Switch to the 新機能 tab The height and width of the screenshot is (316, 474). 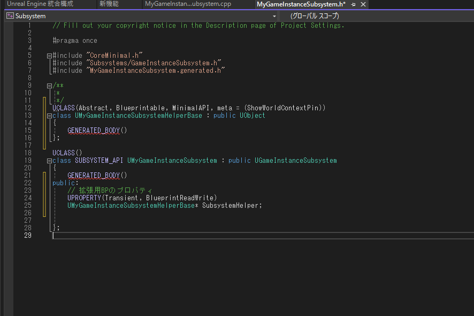(109, 4)
